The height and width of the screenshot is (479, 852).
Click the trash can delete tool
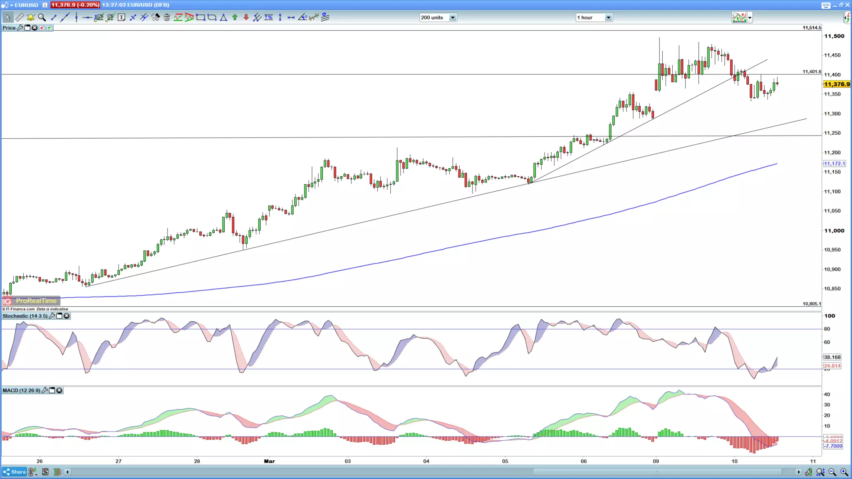point(167,17)
